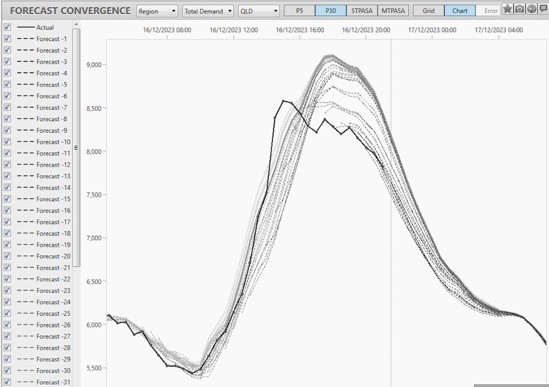This screenshot has width=549, height=387.
Task: Open the comment speech bubble icon
Action: [x=544, y=9]
